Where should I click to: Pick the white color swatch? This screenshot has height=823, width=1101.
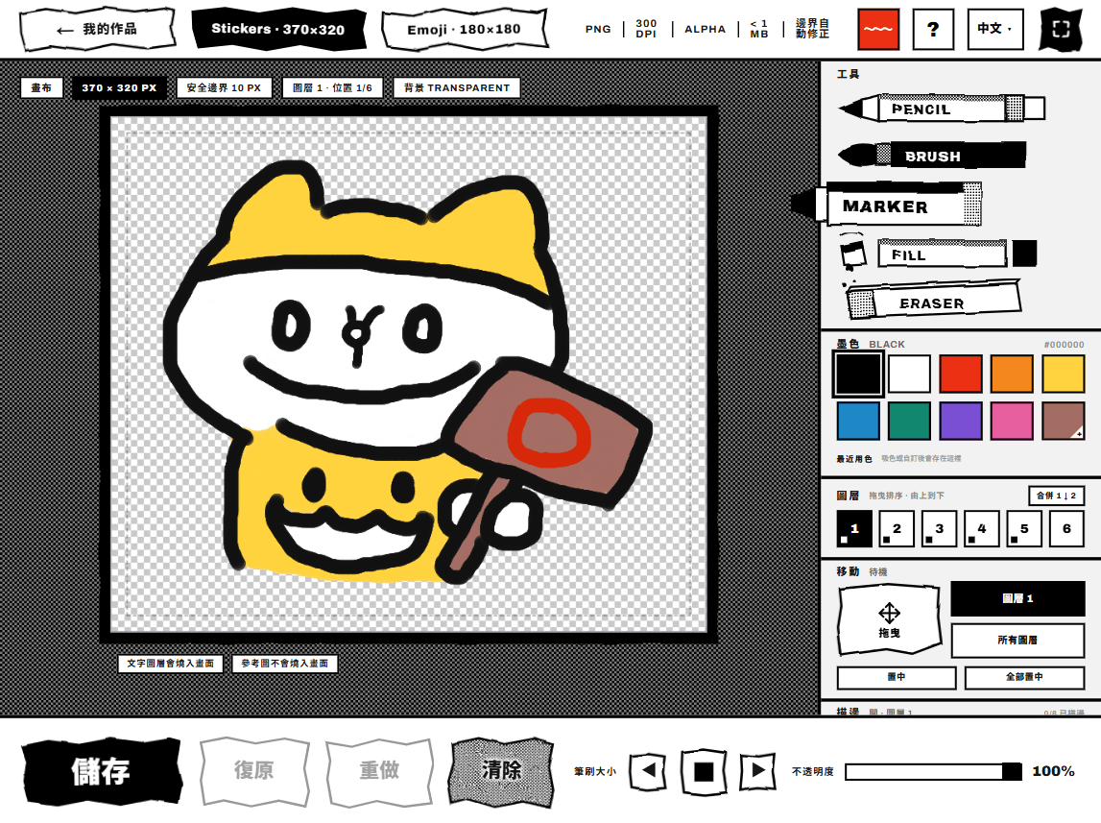(x=909, y=374)
